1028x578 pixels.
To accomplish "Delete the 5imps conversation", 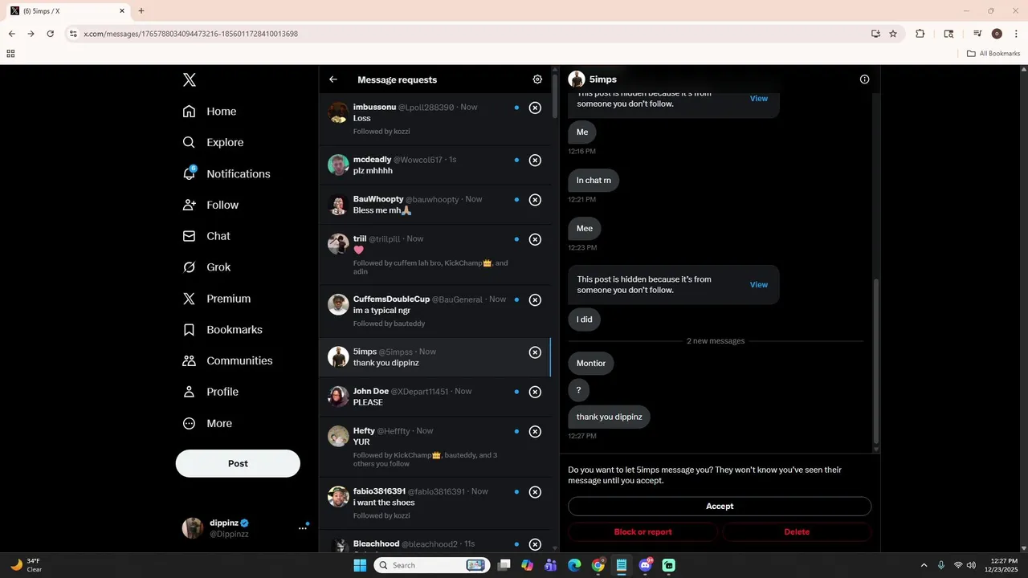I will click(x=797, y=532).
